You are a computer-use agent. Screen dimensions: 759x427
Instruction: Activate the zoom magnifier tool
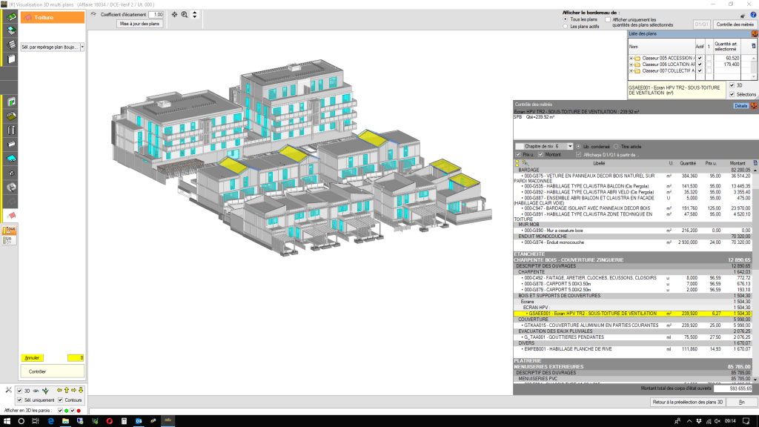click(x=185, y=15)
